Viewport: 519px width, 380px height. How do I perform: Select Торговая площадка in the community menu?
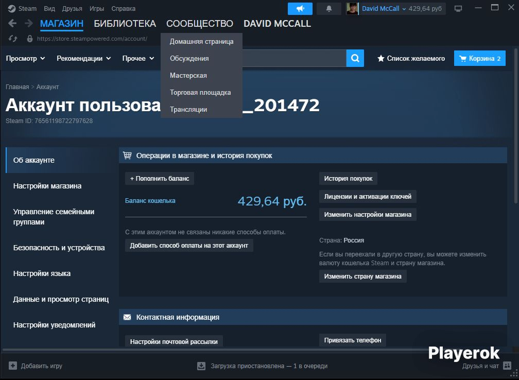(x=202, y=92)
